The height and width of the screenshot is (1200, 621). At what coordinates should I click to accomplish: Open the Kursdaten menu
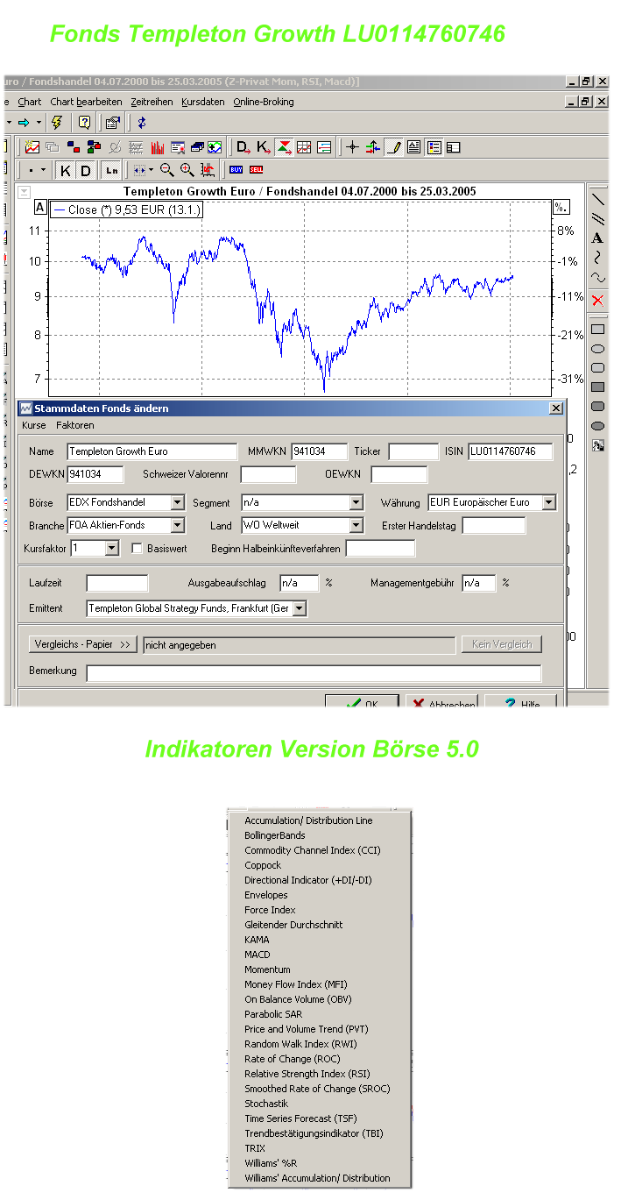(202, 102)
